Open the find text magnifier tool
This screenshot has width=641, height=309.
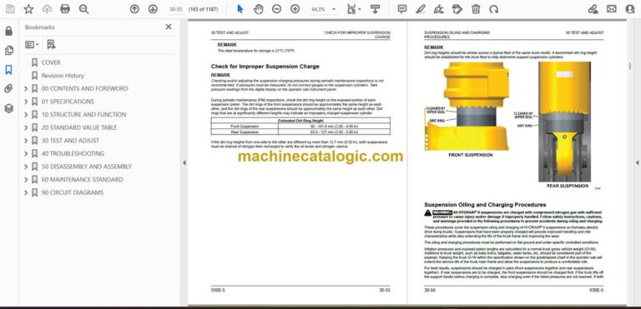click(x=83, y=9)
